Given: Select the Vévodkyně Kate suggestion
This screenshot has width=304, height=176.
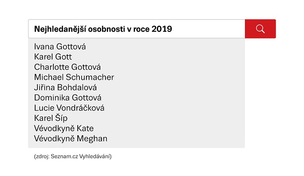Looking at the screenshot, I should (x=64, y=129).
